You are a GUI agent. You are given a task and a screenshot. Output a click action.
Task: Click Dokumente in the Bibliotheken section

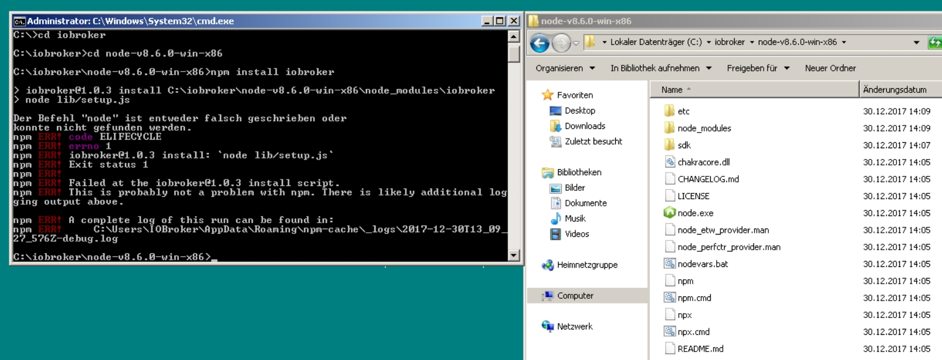point(586,203)
